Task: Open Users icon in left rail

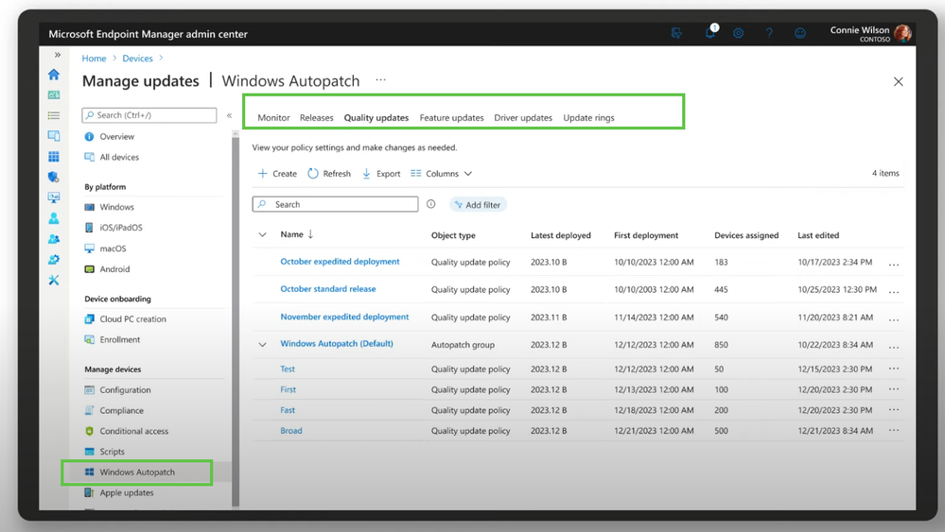Action: pos(54,218)
